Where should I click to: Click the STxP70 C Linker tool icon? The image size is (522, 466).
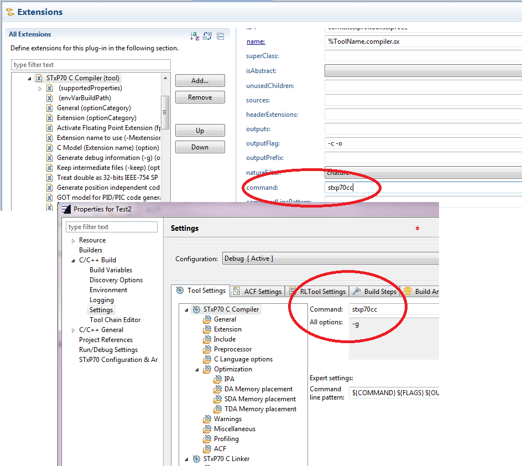click(196, 459)
